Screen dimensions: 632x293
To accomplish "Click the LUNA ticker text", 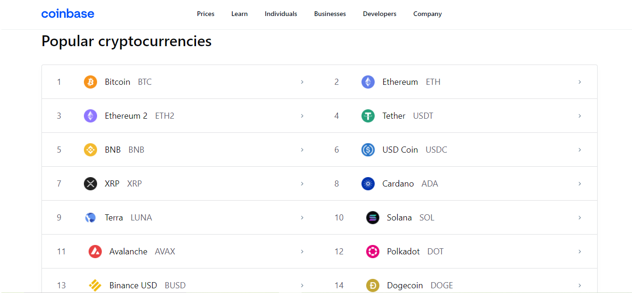I will pos(141,218).
